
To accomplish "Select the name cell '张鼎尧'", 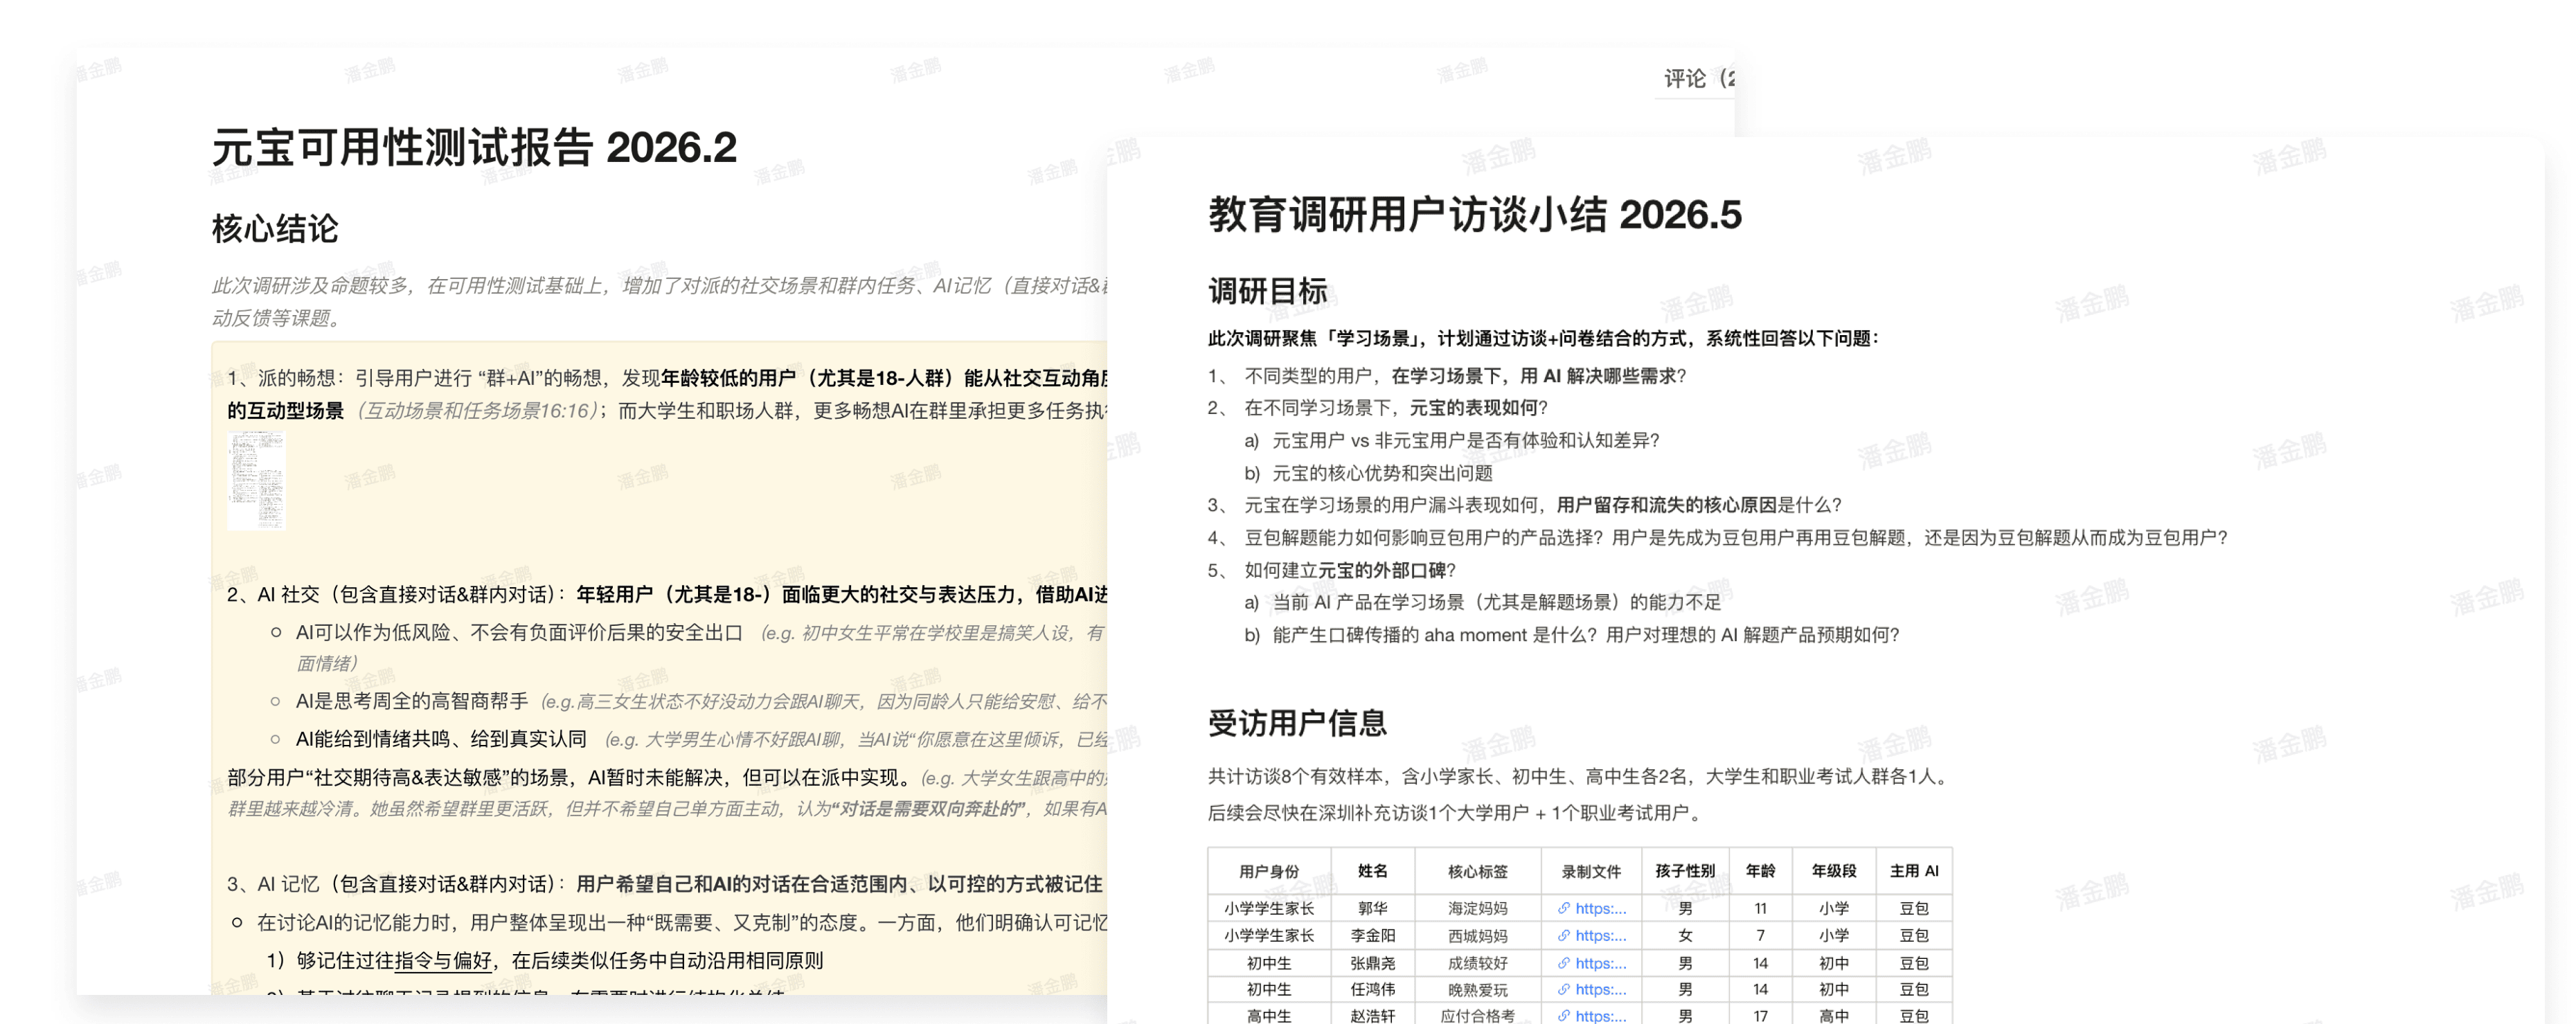I will click(x=1373, y=963).
